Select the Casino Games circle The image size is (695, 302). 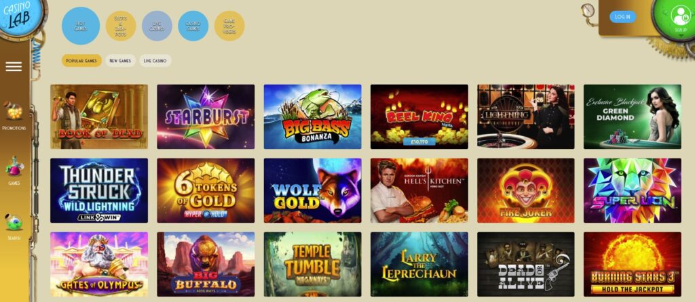click(193, 26)
